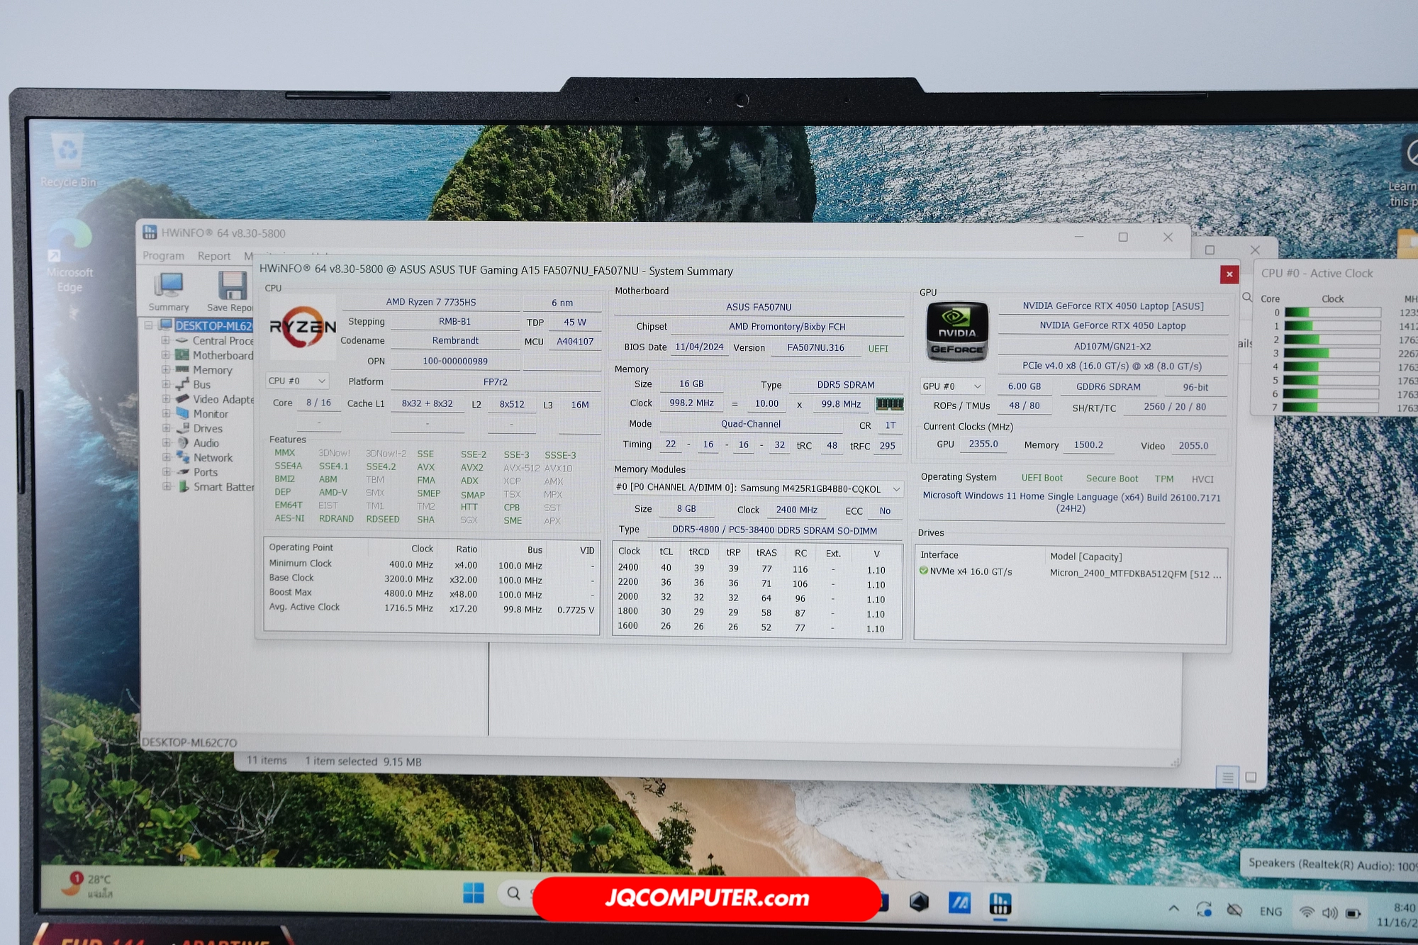Open the Memory Modules dropdown showing Samsung DIMM

[896, 488]
